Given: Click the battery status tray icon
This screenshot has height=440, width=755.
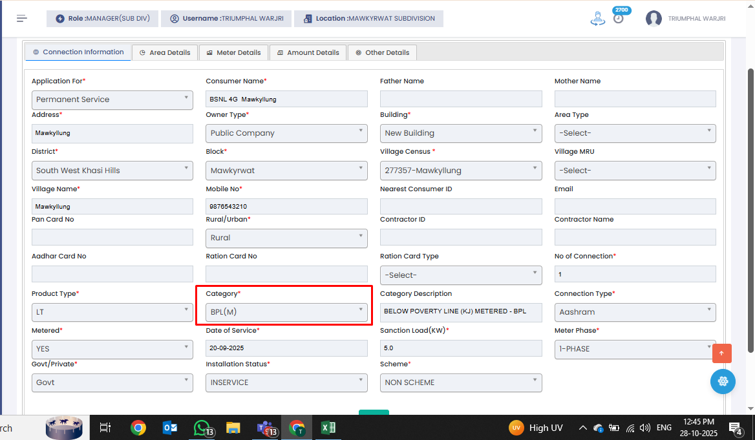Looking at the screenshot, I should pyautogui.click(x=614, y=428).
